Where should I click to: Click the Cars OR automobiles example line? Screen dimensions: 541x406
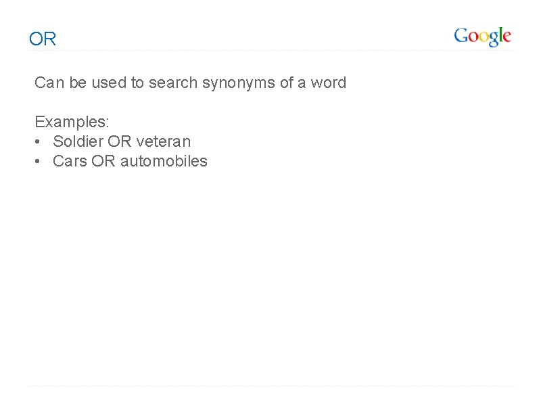[x=130, y=161]
